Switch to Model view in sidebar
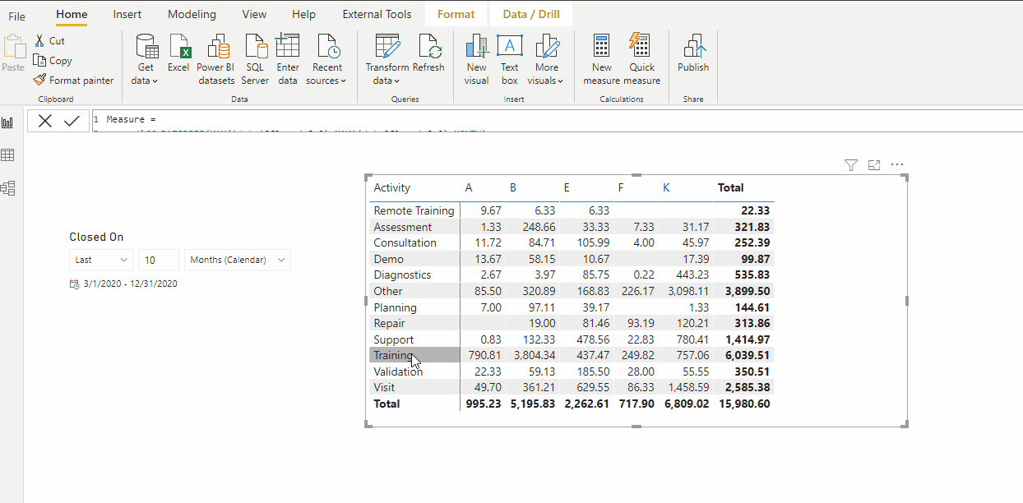 click(8, 188)
